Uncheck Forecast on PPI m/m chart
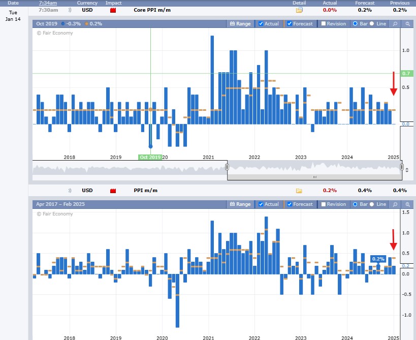 [x=290, y=204]
